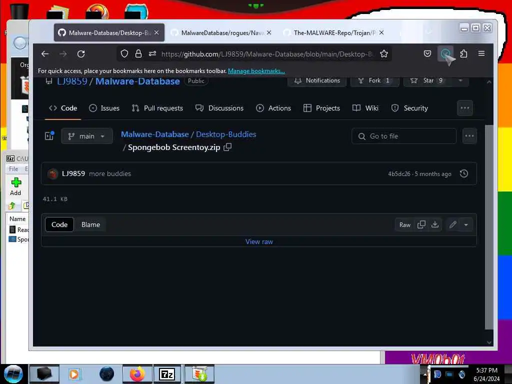Open the extensions puzzle icon
The image size is (512, 384).
pyautogui.click(x=463, y=53)
